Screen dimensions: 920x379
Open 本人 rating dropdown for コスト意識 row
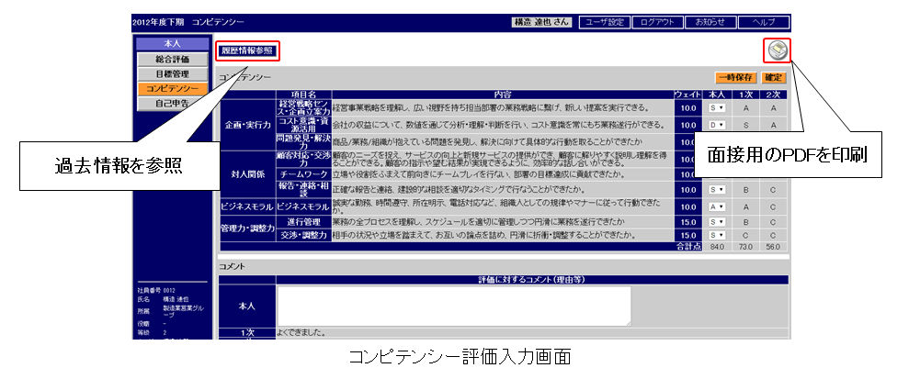pyautogui.click(x=718, y=124)
